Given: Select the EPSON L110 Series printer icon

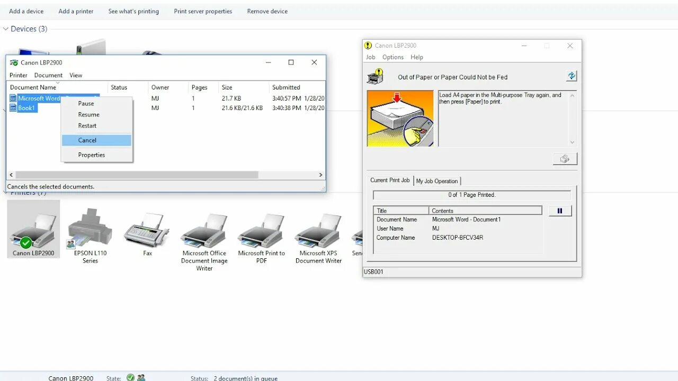Looking at the screenshot, I should coord(90,235).
